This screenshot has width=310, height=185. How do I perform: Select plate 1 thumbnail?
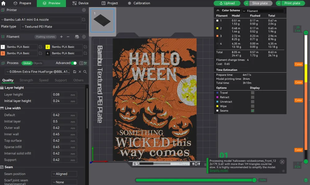pos(102,20)
